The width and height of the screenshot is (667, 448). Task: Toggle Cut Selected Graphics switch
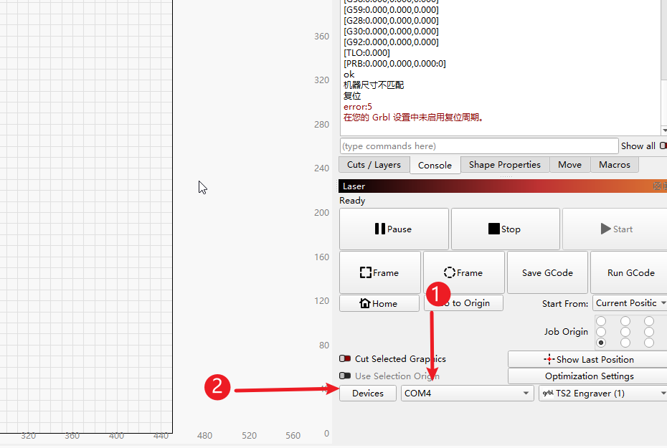[x=345, y=359]
